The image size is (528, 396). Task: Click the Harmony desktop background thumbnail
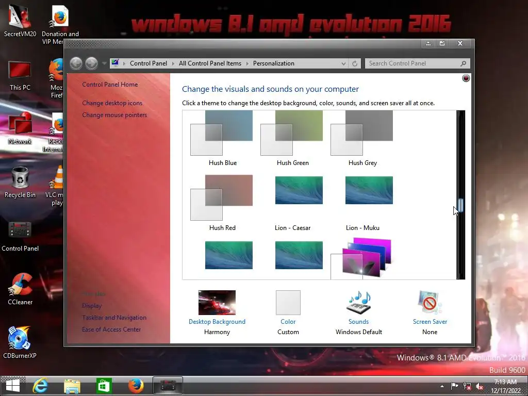pyautogui.click(x=217, y=302)
